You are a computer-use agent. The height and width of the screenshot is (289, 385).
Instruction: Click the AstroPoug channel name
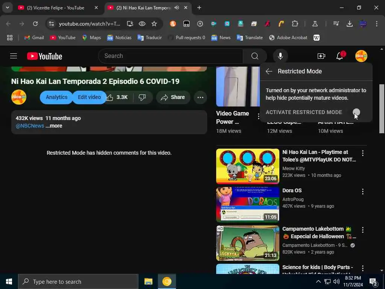coord(293,199)
